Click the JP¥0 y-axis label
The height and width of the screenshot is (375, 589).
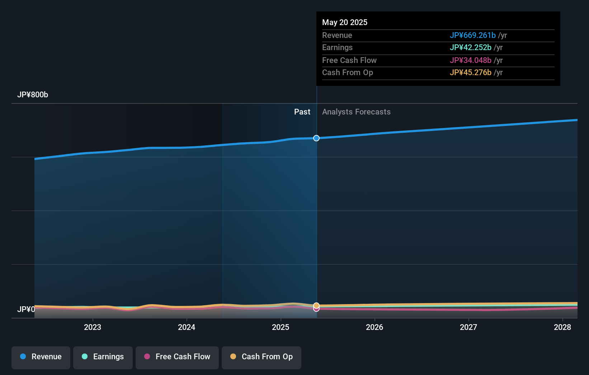click(26, 309)
